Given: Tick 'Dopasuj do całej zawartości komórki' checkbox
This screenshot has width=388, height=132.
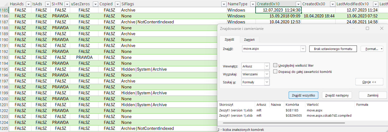Looking at the screenshot, I should click(275, 72).
